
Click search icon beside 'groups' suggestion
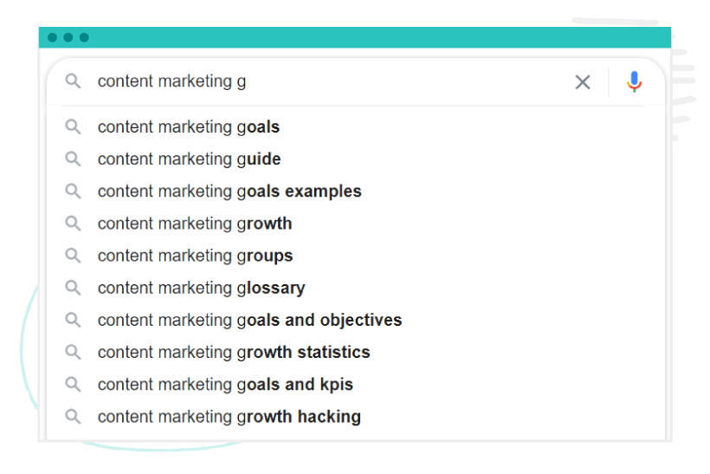click(x=73, y=256)
